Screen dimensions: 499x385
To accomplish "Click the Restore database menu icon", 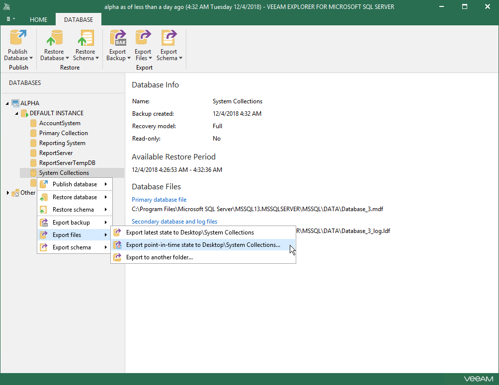I will pos(44,197).
